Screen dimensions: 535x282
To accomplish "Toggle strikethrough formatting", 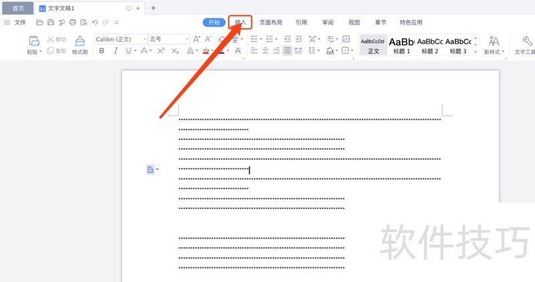I will coord(144,51).
